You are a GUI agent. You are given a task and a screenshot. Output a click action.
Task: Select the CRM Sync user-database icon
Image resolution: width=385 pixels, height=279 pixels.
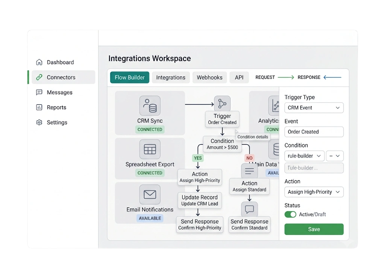click(x=150, y=106)
